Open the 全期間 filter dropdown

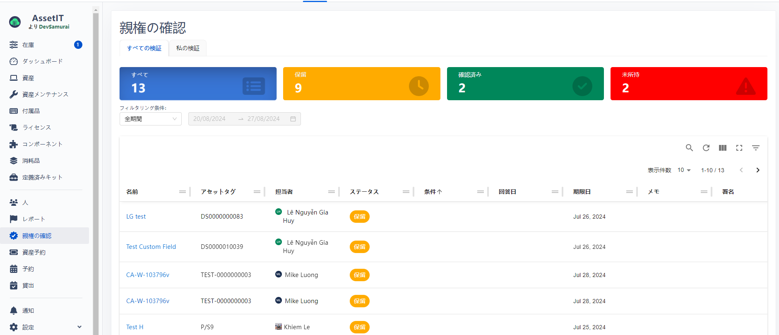[150, 119]
